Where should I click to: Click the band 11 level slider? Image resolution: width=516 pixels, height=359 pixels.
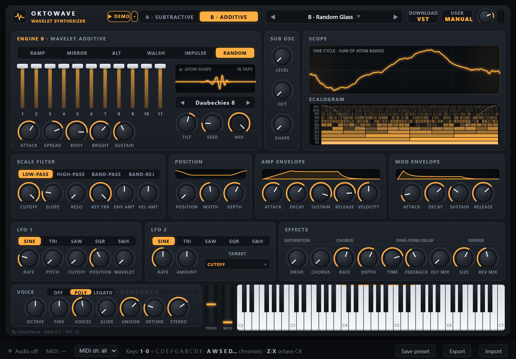[x=160, y=86]
